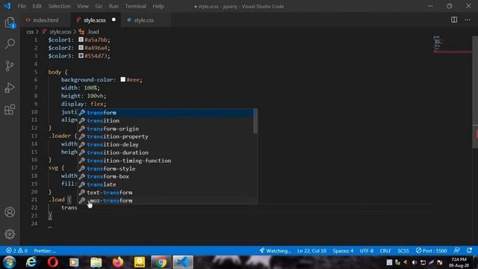Switch to the style.css tab
Screen dimensions: 478x269
144,20
